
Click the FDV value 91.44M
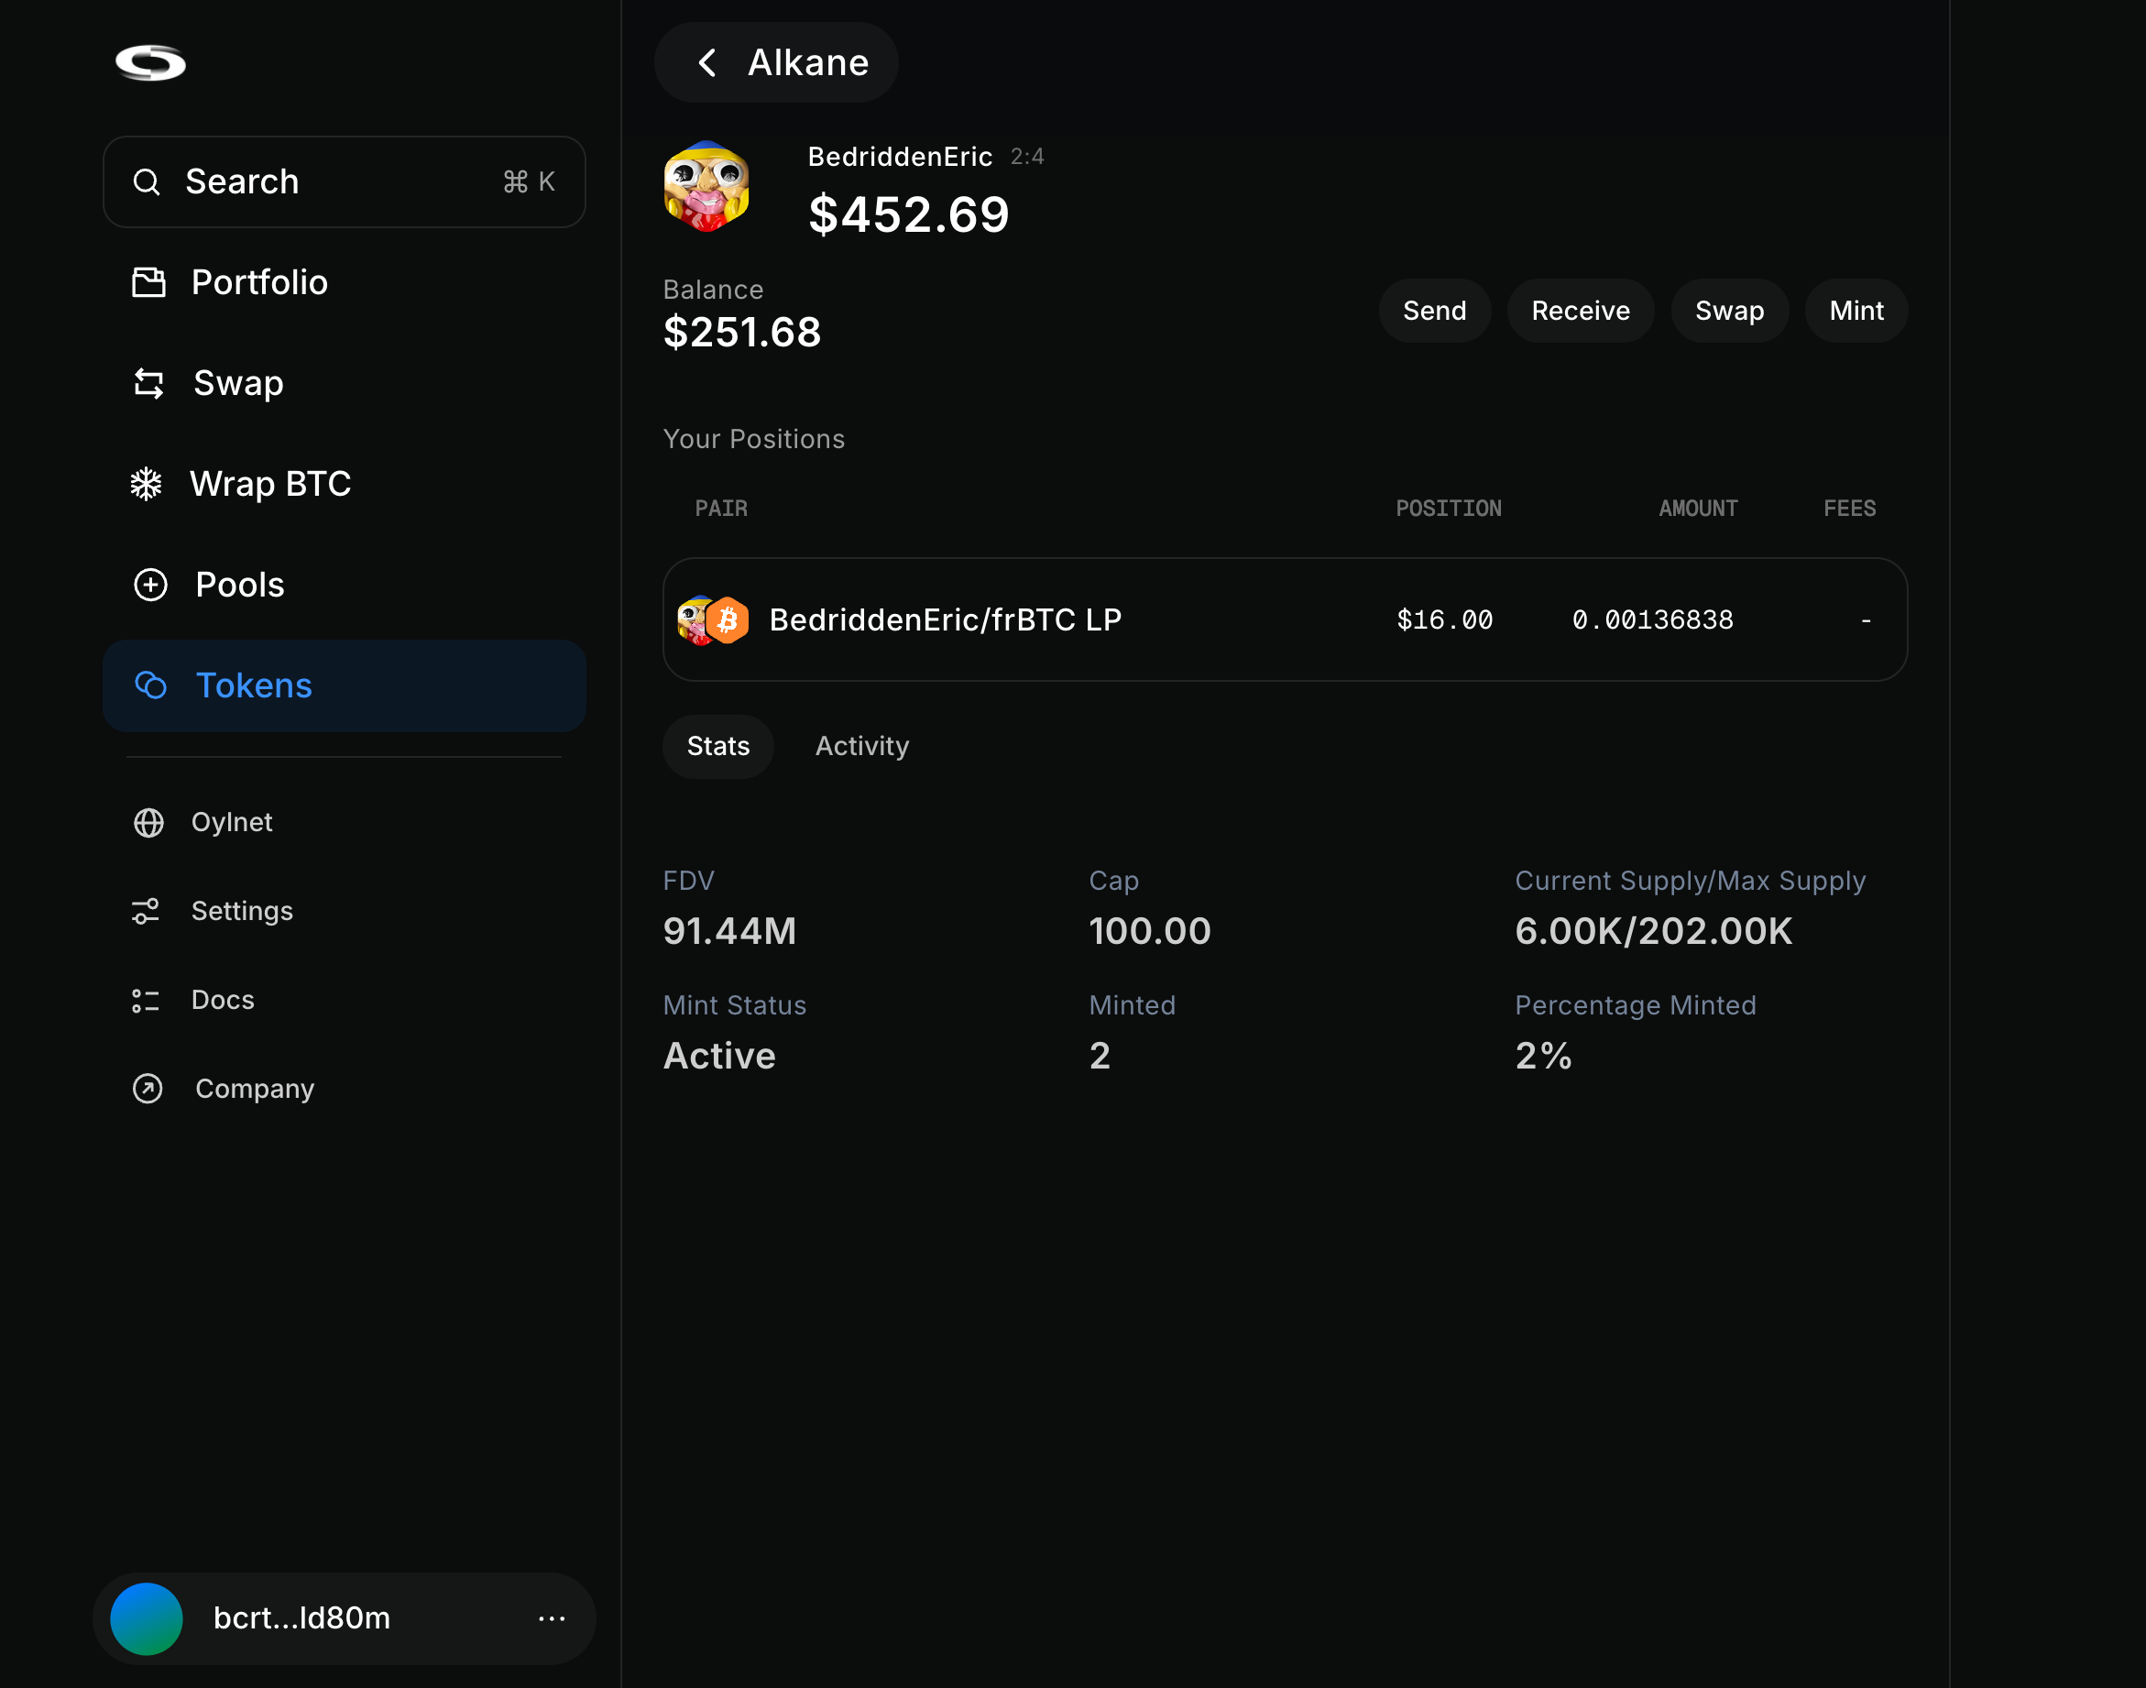tap(730, 931)
